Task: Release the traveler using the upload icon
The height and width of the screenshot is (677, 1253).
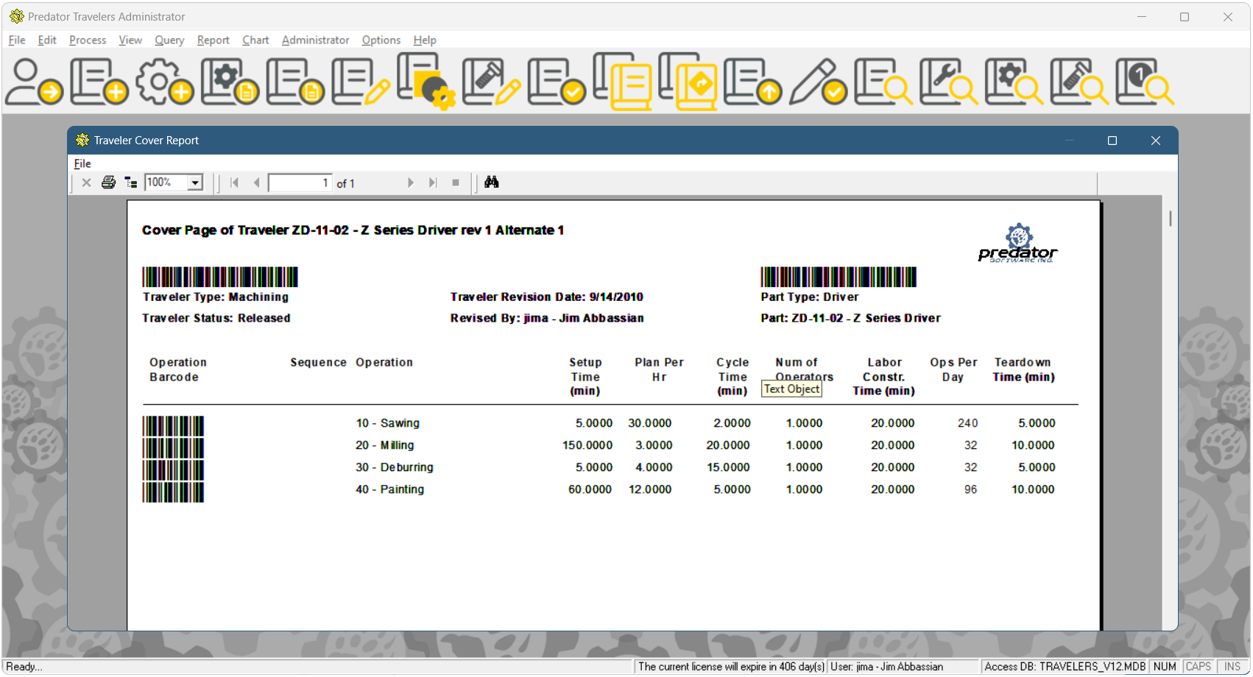Action: [x=752, y=82]
